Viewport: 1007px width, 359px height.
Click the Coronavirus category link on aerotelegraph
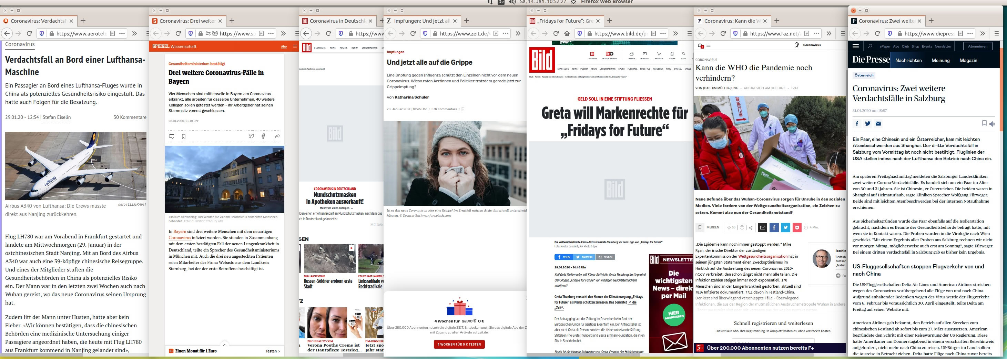20,44
